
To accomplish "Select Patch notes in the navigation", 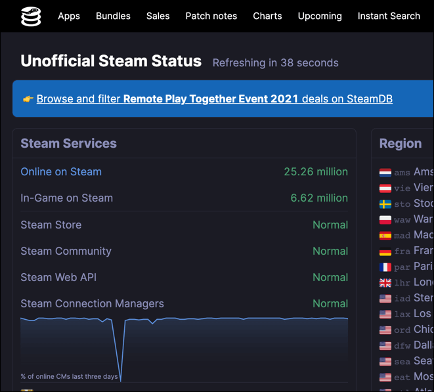I will click(211, 16).
